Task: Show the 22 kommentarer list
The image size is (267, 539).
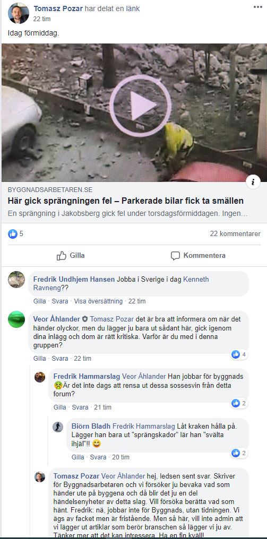Action: pyautogui.click(x=235, y=234)
